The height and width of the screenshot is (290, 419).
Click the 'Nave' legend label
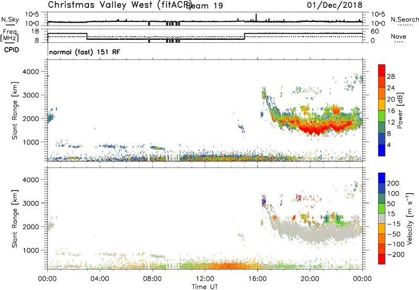(399, 37)
